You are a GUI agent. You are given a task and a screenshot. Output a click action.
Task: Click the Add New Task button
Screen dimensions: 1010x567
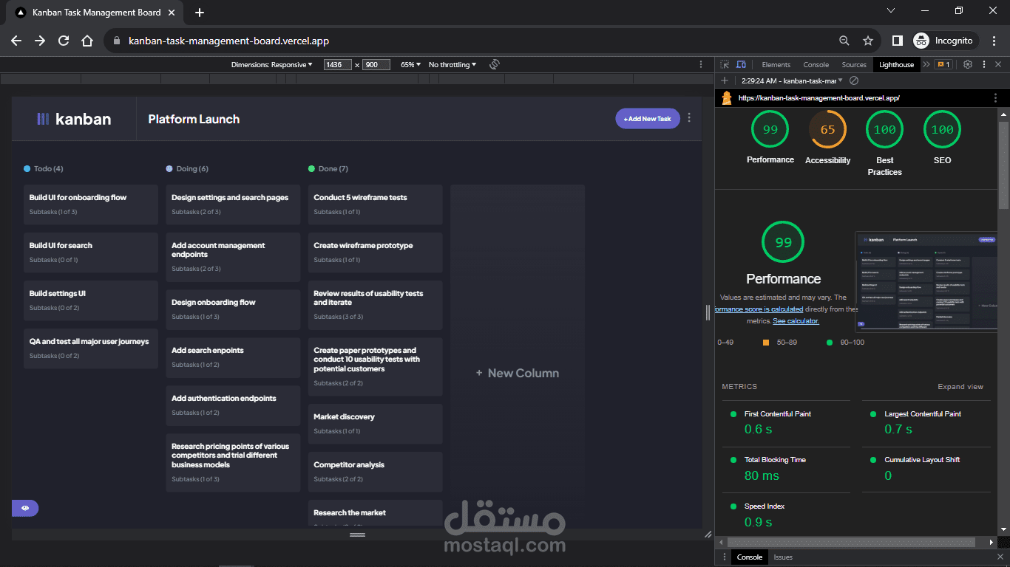[x=648, y=118]
